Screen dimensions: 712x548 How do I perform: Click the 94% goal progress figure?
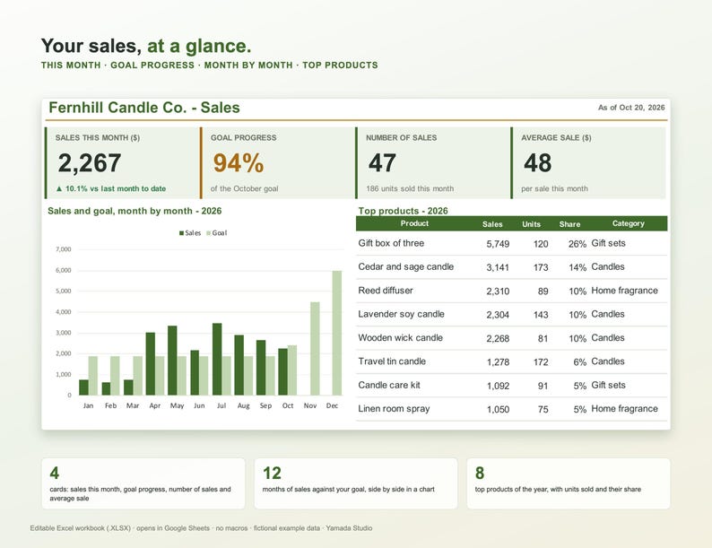[239, 162]
